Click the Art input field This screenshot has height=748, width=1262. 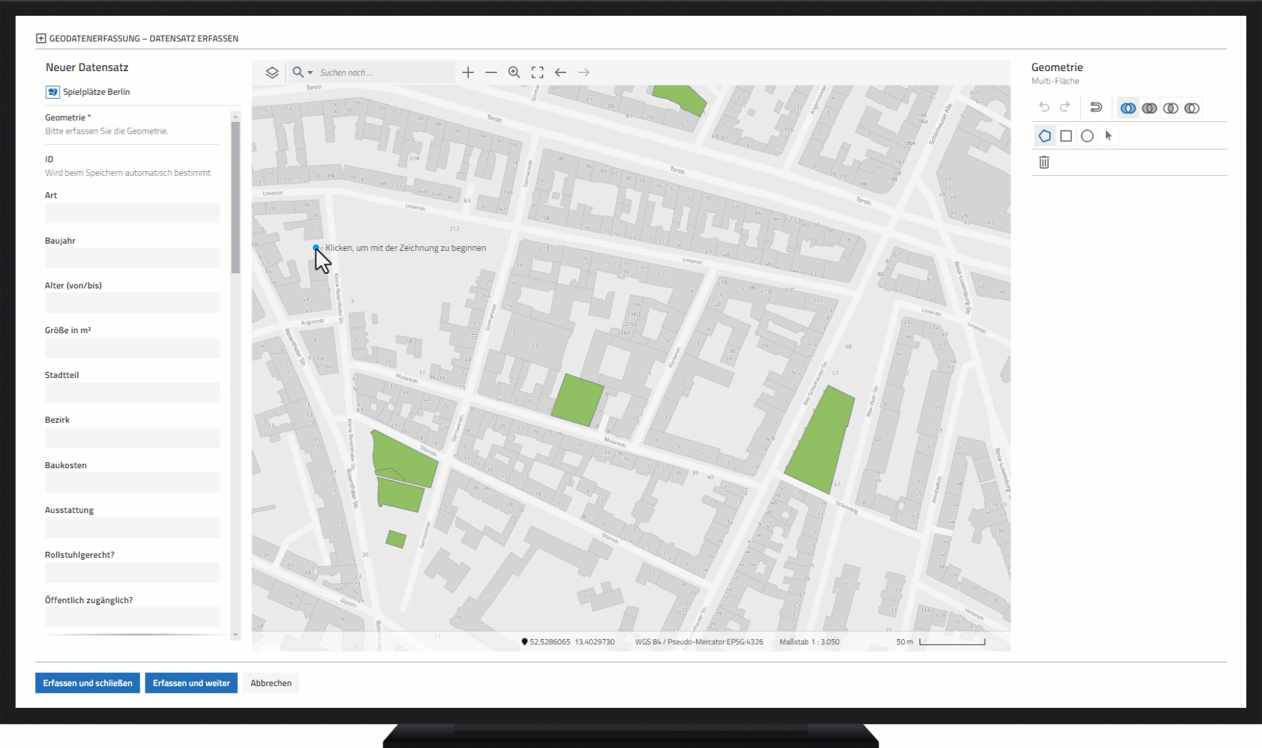[132, 213]
